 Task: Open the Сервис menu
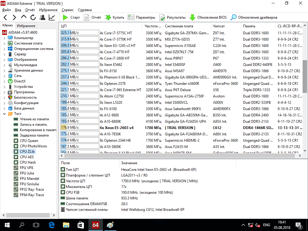(68, 10)
